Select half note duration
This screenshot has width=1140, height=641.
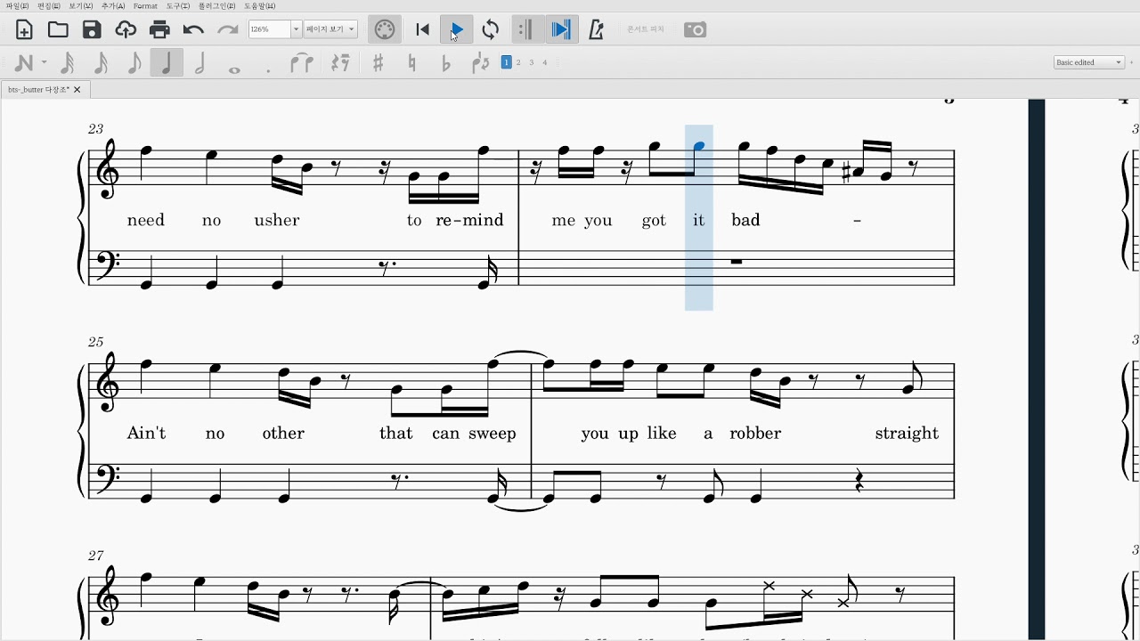(x=200, y=63)
